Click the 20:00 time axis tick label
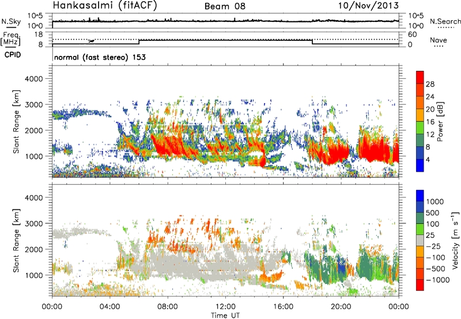Screen dimensions: 461x319 (x=341, y=307)
